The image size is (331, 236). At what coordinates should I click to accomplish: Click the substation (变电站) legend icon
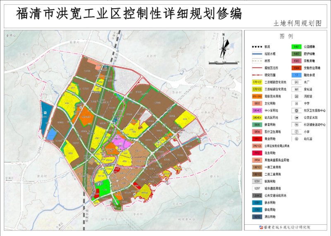(x=296, y=89)
